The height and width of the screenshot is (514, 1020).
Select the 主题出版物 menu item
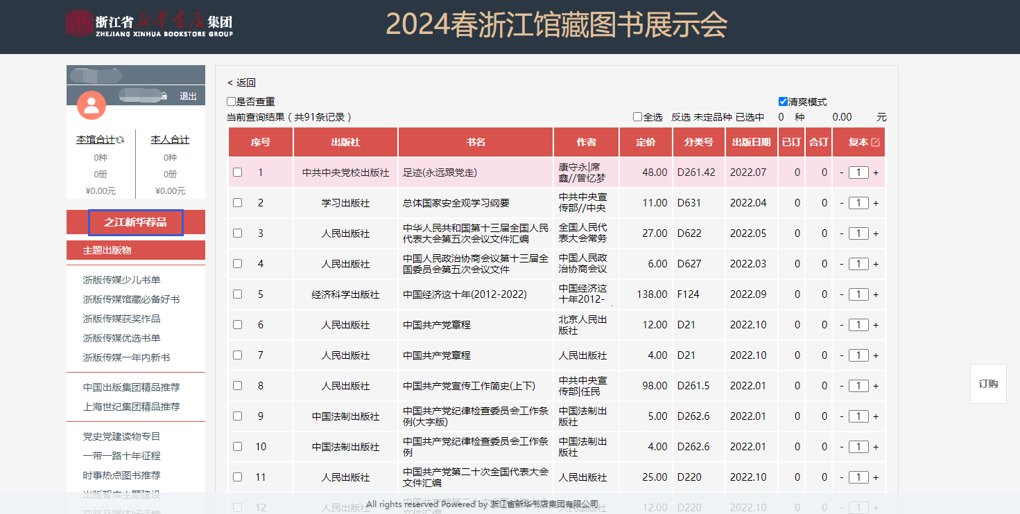[107, 250]
